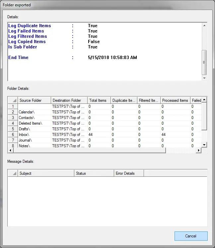Click Inbox row Total Items value 44
The image size is (215, 248).
tap(99, 135)
